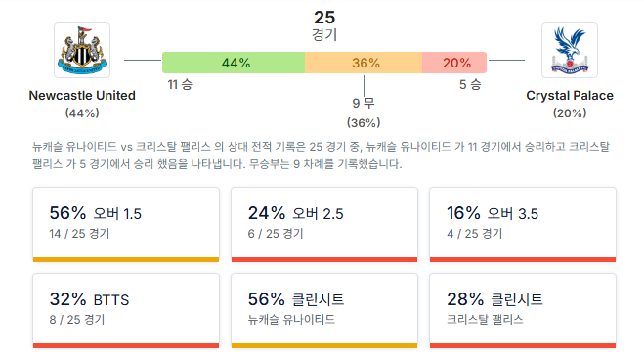The image size is (644, 360).
Task: Open the 56% 오버 1.5 stat card
Action: click(126, 224)
